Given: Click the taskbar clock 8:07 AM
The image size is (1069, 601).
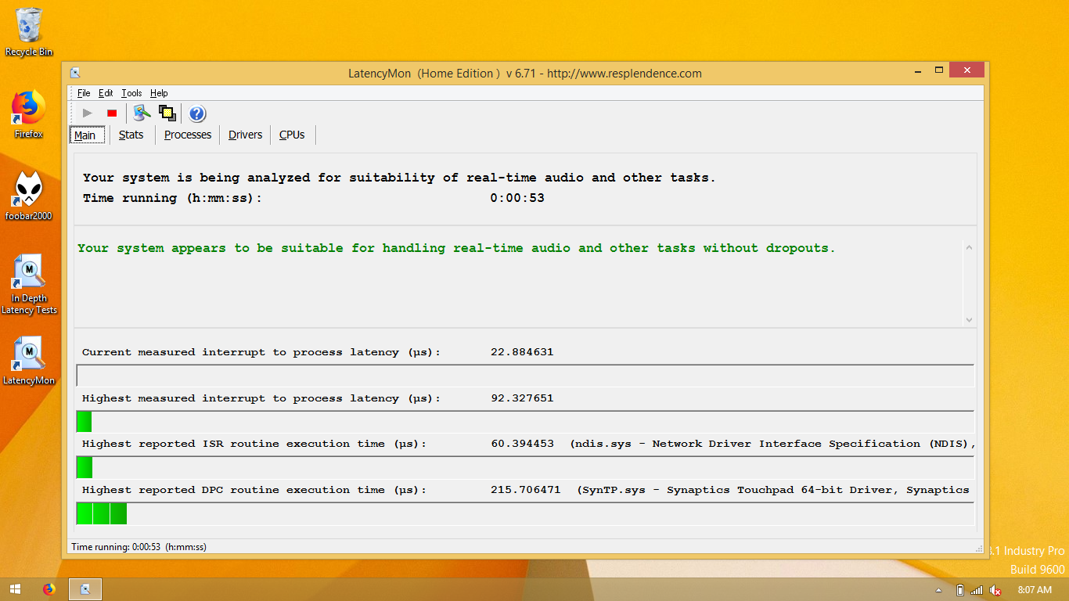Looking at the screenshot, I should (x=1035, y=590).
